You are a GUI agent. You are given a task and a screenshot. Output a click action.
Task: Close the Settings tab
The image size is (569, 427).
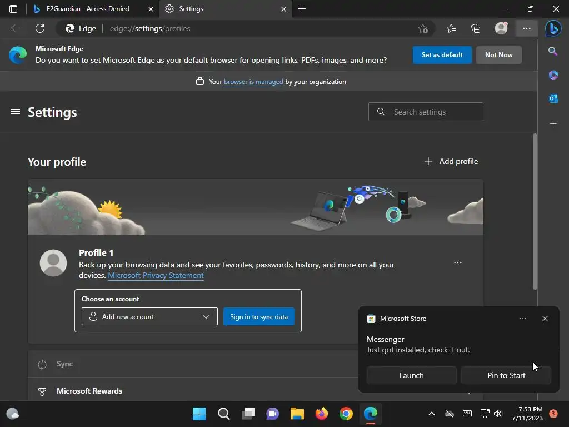(x=283, y=9)
